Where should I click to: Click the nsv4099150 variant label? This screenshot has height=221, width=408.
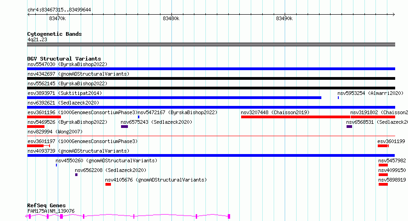[x=392, y=170]
